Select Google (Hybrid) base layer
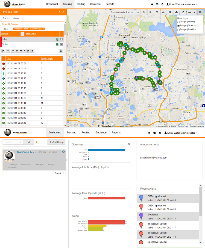 click(x=178, y=22)
